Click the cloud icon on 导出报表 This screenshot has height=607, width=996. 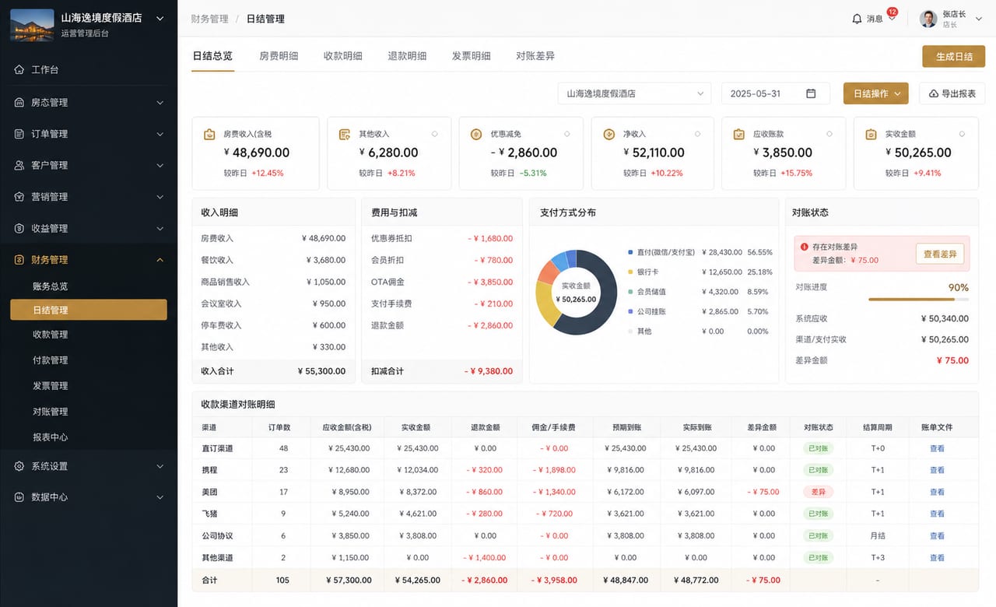[934, 93]
